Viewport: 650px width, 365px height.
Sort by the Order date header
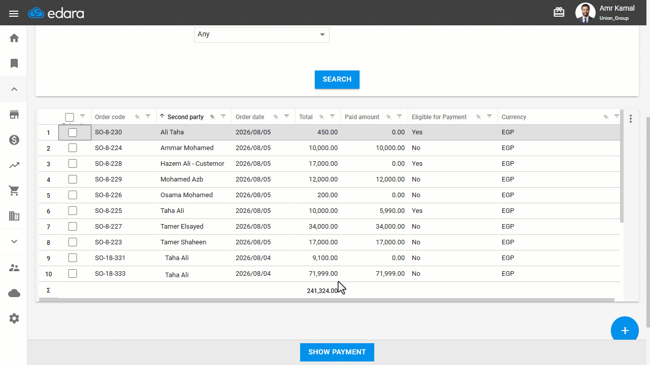(250, 117)
